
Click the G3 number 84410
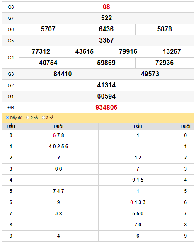pyautogui.click(x=63, y=74)
